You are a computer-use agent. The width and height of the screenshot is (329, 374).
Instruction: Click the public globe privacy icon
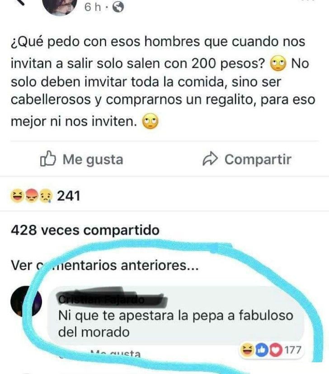coord(118,7)
